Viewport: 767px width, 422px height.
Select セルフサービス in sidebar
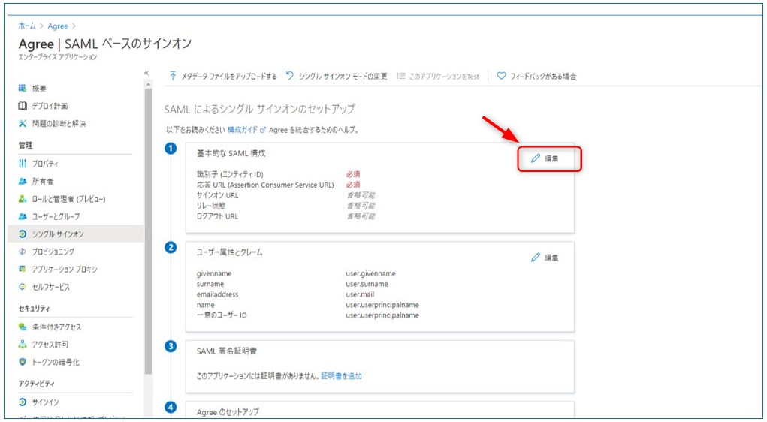[x=51, y=287]
